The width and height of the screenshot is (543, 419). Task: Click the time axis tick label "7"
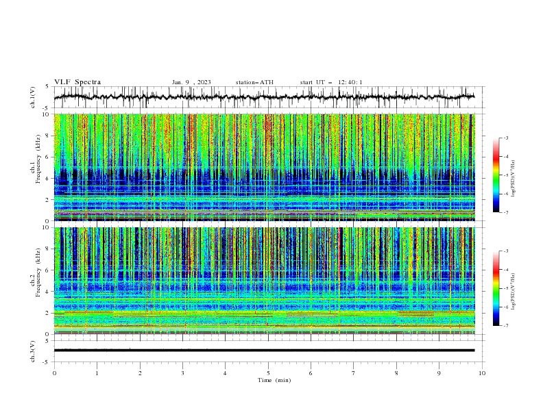coord(354,373)
